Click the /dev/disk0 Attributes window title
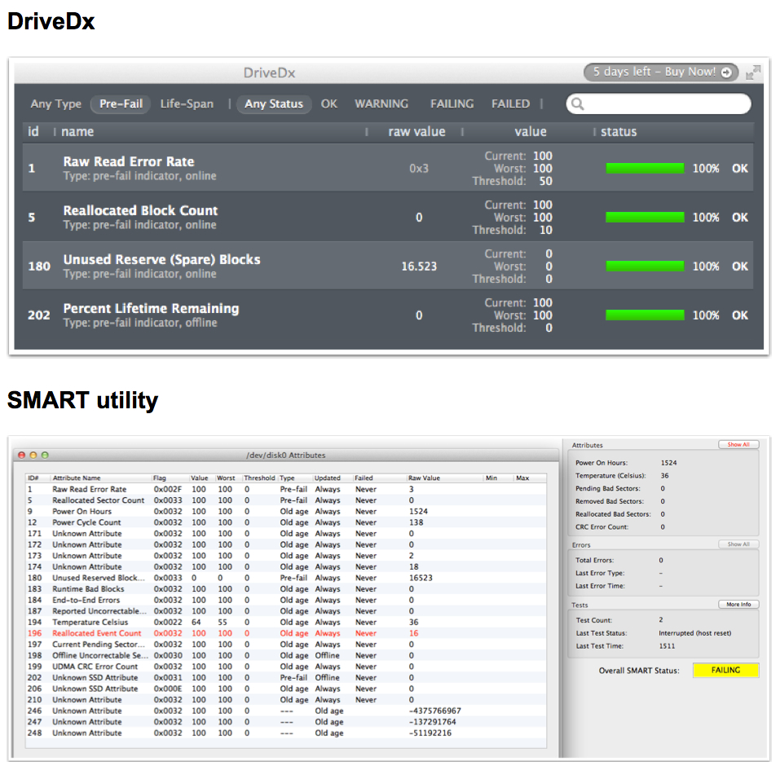Viewport: 780px width, 762px height. pyautogui.click(x=285, y=455)
